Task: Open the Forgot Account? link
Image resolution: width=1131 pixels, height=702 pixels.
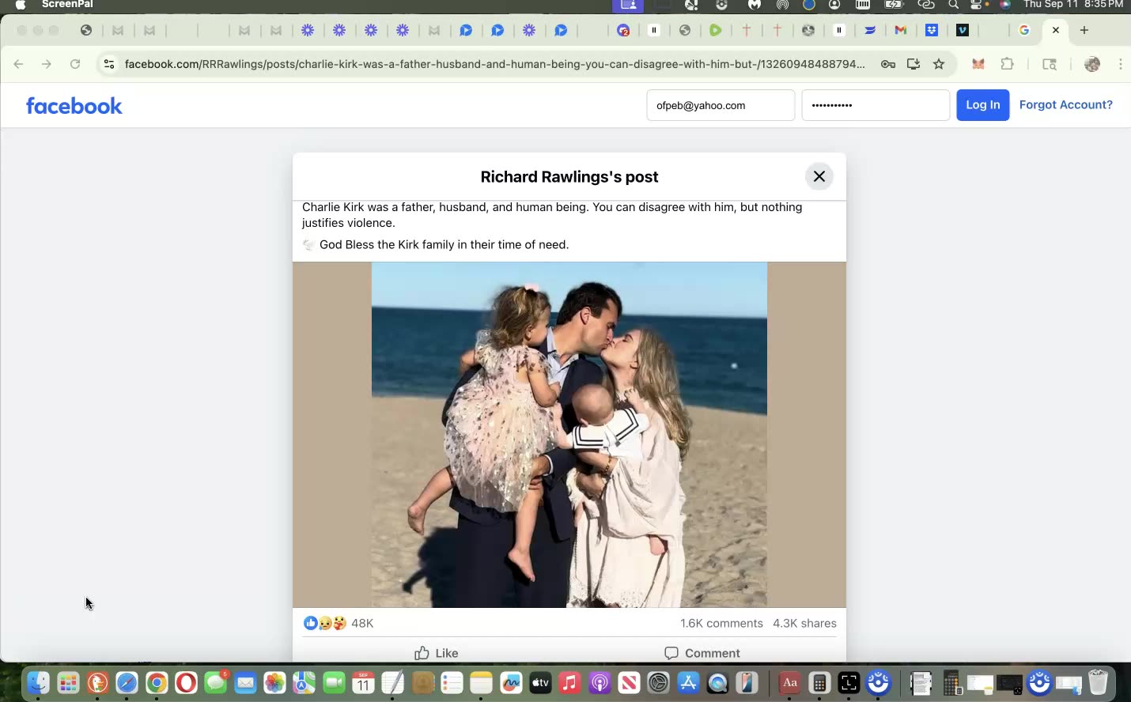Action: pyautogui.click(x=1065, y=104)
